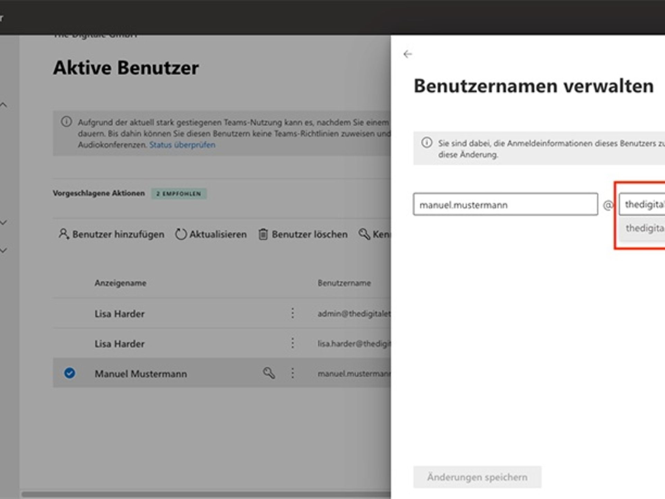Select the Benutzer hinzufügen icon
The width and height of the screenshot is (665, 499).
coord(64,234)
